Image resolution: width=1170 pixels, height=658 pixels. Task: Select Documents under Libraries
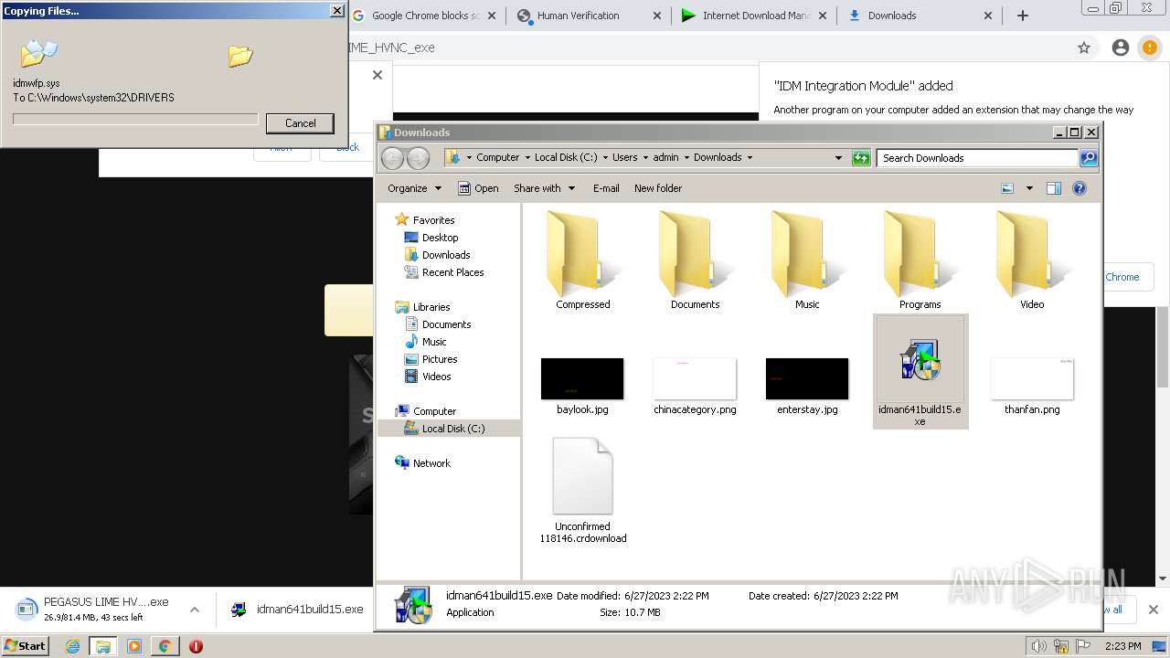tap(446, 324)
